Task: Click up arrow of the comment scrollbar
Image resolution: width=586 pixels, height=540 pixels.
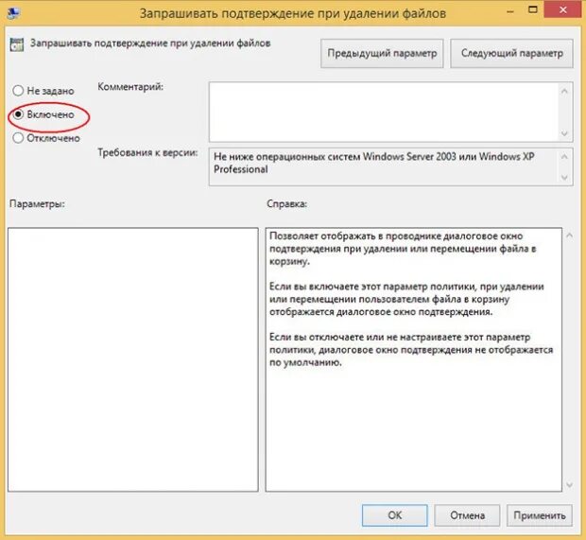Action: point(564,91)
